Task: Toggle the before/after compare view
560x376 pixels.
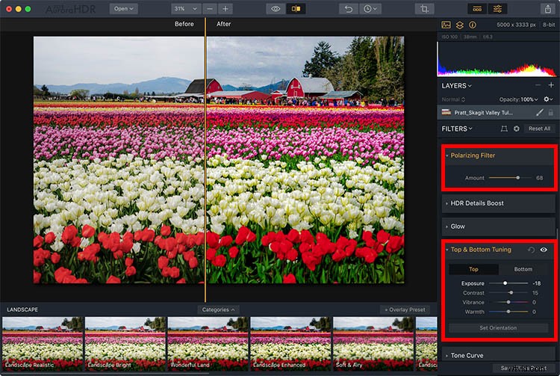Action: click(x=296, y=8)
